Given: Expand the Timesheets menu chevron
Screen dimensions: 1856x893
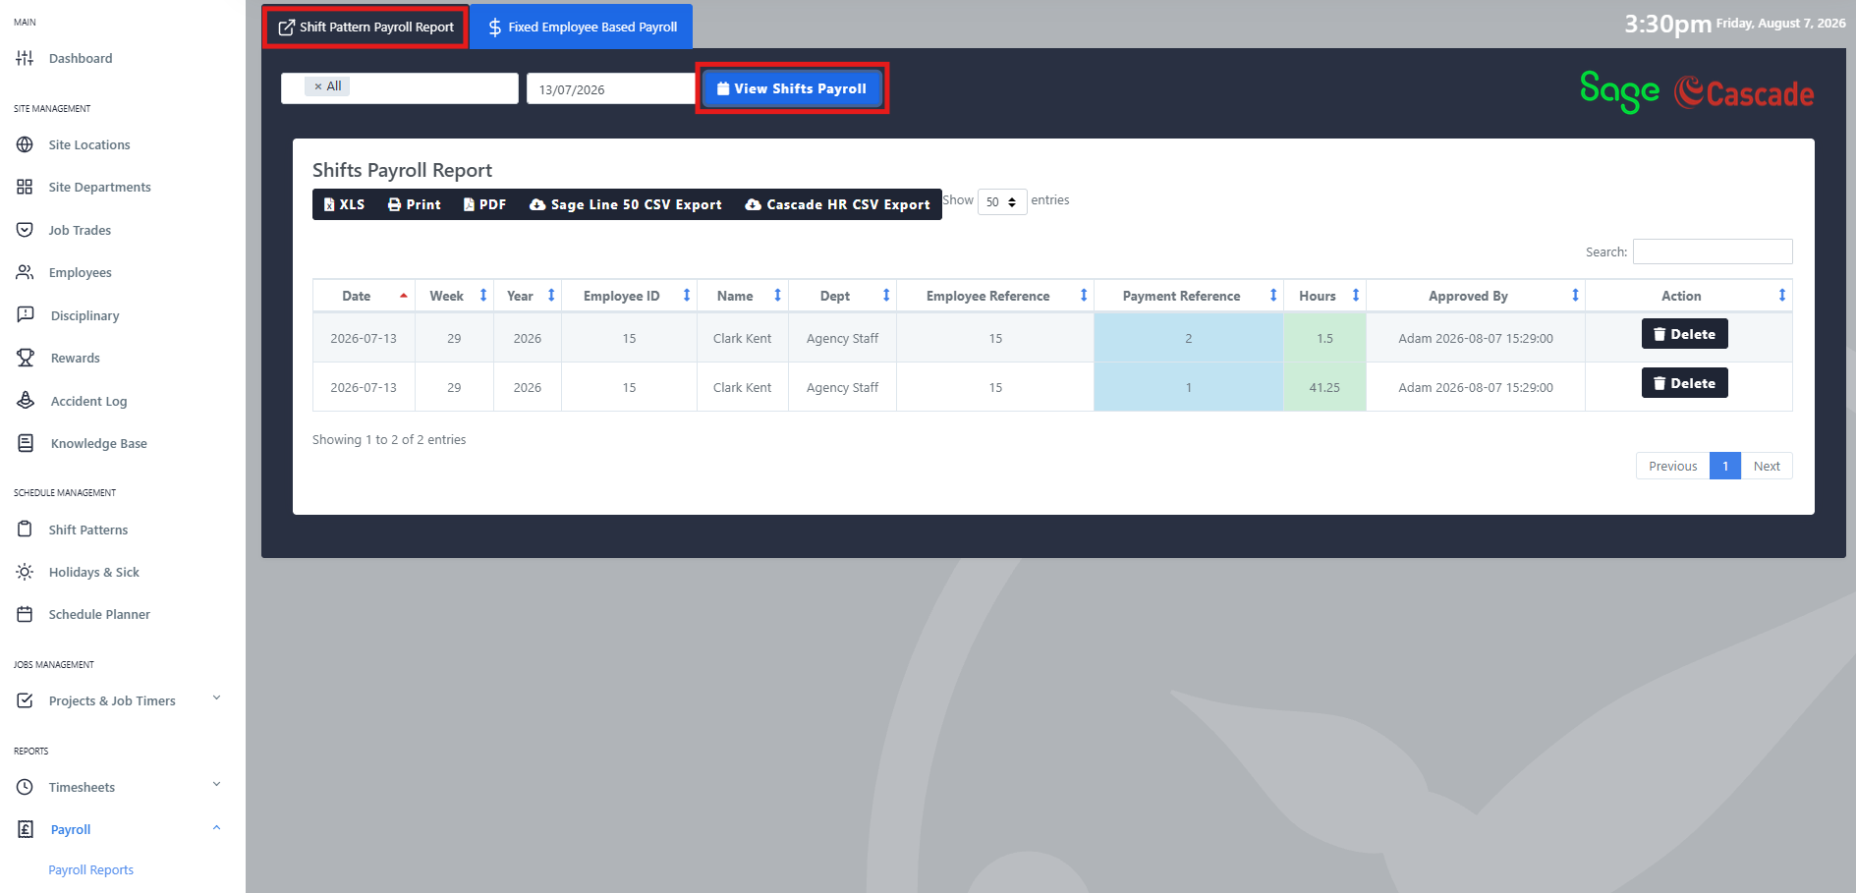Looking at the screenshot, I should (x=216, y=785).
